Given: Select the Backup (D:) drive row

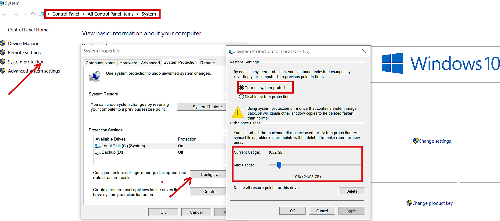Looking at the screenshot, I should [x=160, y=152].
